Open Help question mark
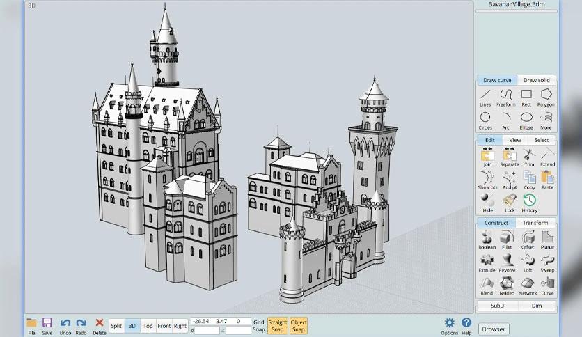This screenshot has height=337, width=582. click(466, 327)
